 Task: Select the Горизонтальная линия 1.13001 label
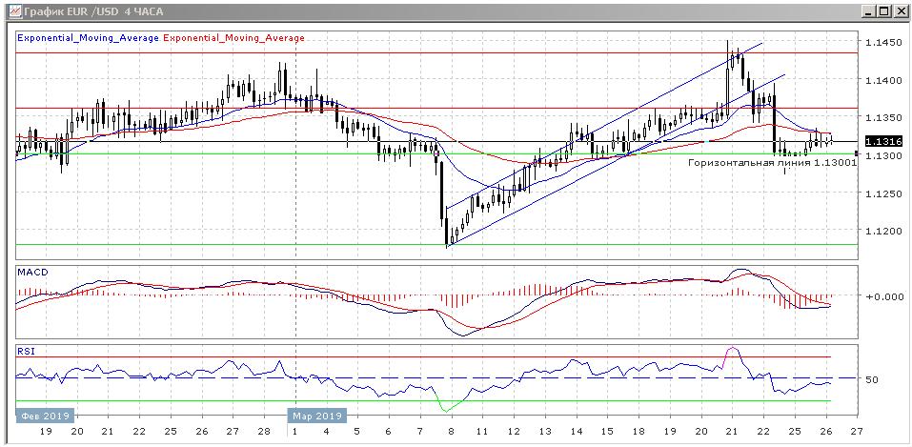tap(773, 163)
